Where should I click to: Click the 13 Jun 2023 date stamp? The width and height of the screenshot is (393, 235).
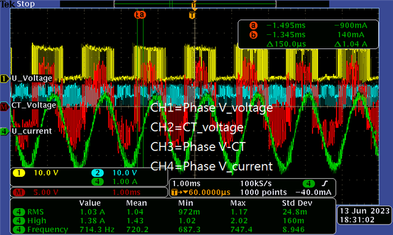[x=364, y=211]
